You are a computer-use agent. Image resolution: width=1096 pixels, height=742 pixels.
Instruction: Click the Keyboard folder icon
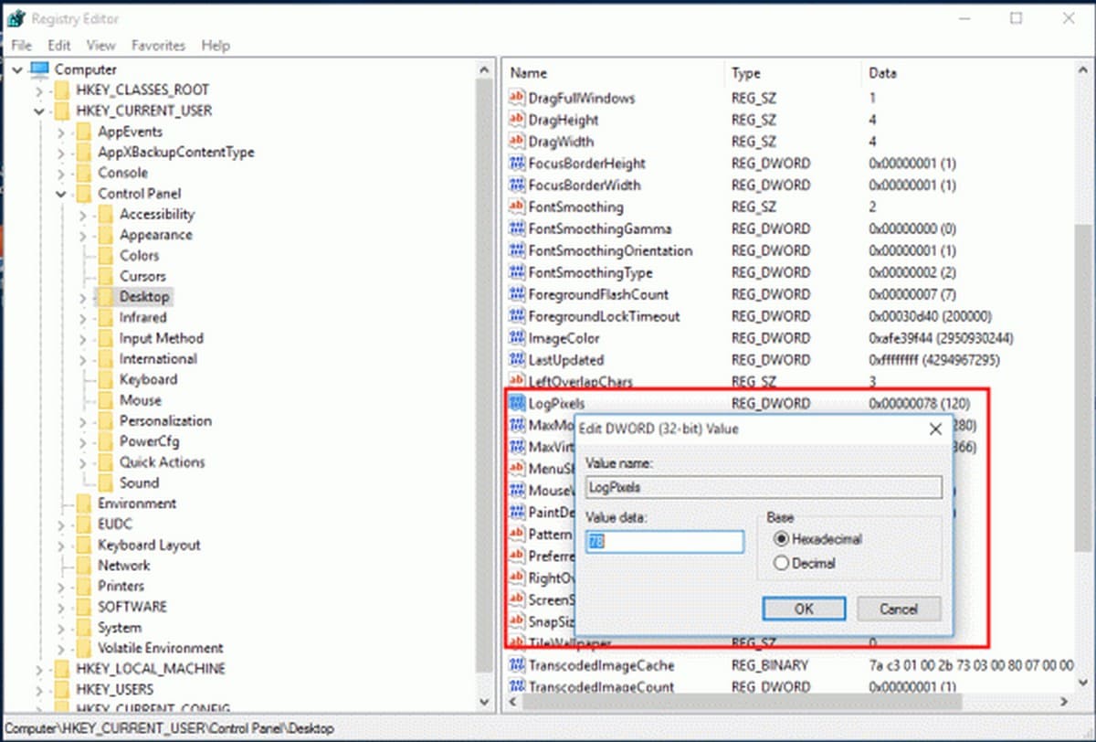click(x=106, y=379)
